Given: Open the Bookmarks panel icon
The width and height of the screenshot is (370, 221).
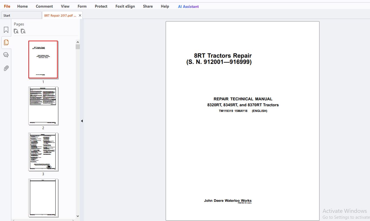Looking at the screenshot, I should coord(6,30).
